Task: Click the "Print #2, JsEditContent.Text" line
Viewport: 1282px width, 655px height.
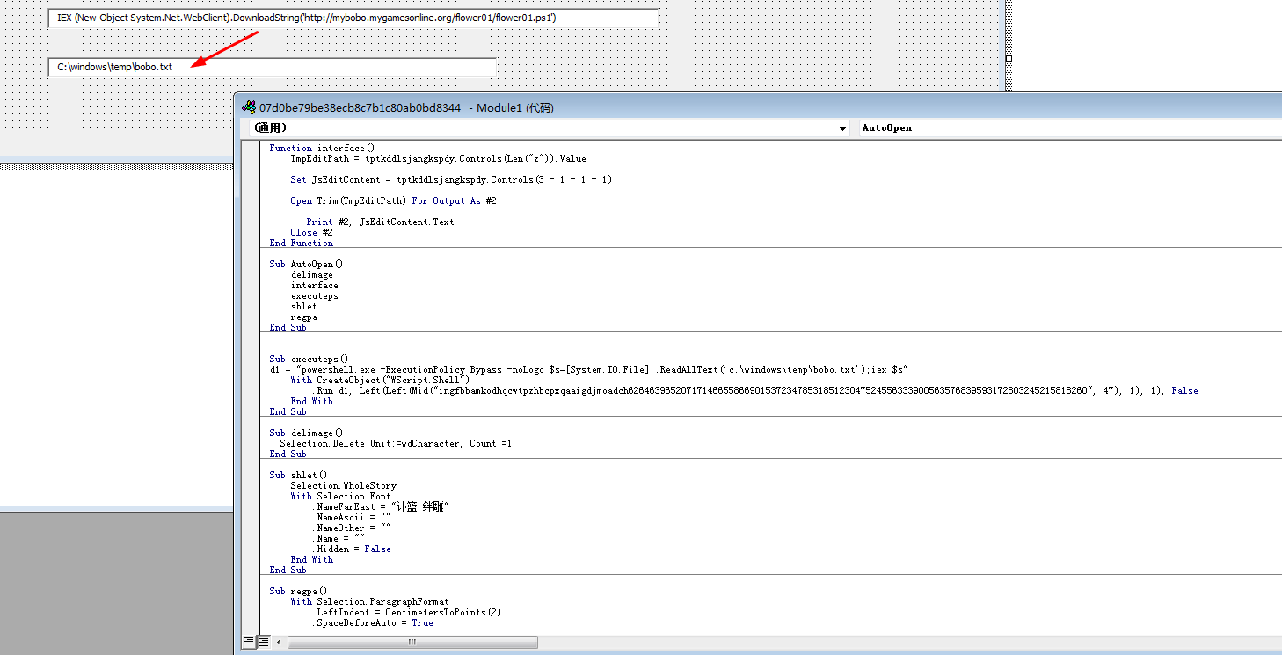Action: 381,222
